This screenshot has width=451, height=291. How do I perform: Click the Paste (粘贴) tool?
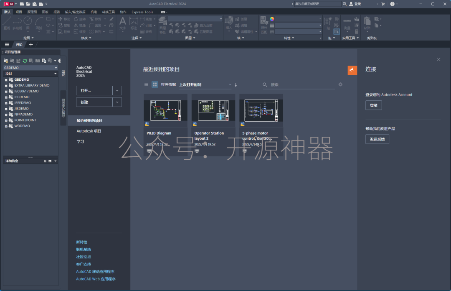(367, 23)
